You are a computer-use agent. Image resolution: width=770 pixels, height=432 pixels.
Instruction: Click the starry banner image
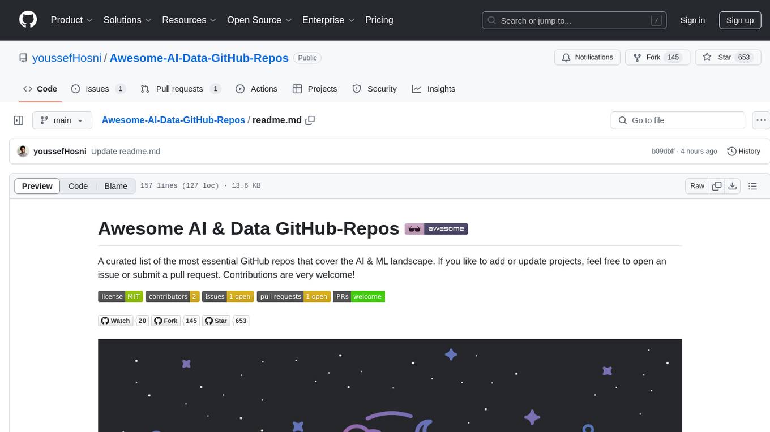coord(390,386)
